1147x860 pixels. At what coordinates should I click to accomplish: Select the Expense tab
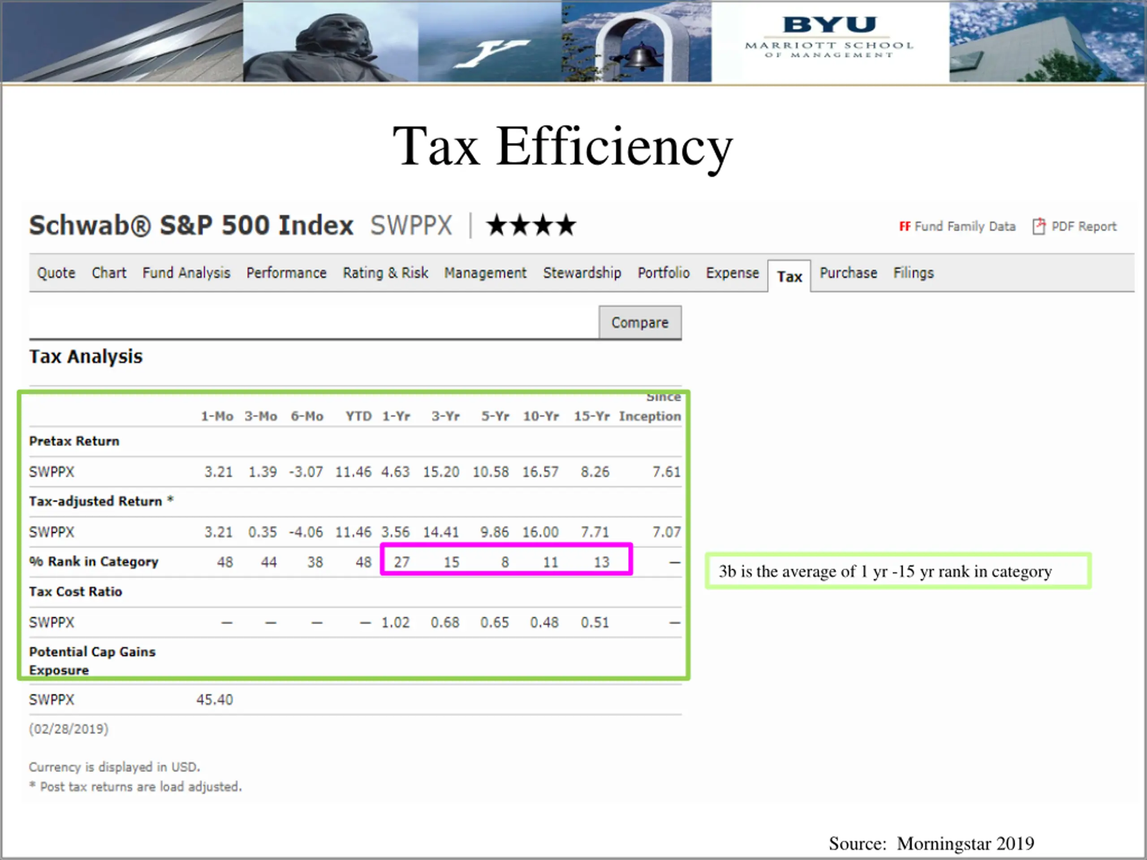tap(732, 273)
